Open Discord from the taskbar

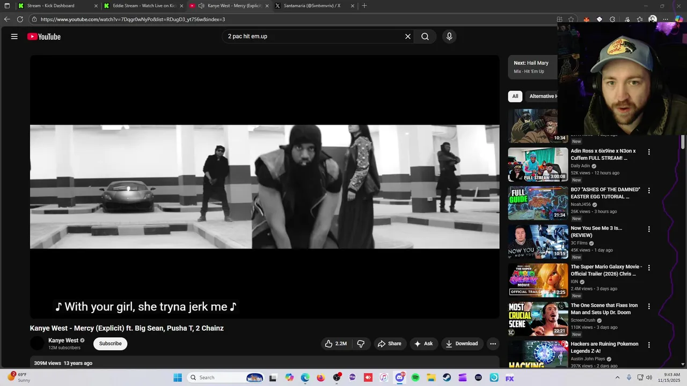tap(400, 377)
